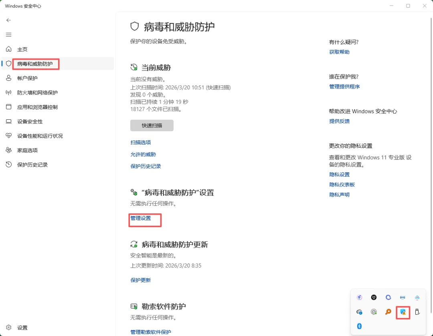Open the 隐私设置 link
The width and height of the screenshot is (433, 336).
click(340, 175)
